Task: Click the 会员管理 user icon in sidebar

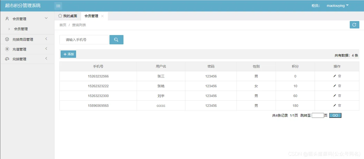Action: (7, 19)
